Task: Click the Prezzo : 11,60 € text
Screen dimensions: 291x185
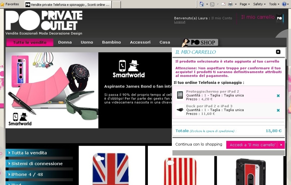Action: tap(200, 114)
